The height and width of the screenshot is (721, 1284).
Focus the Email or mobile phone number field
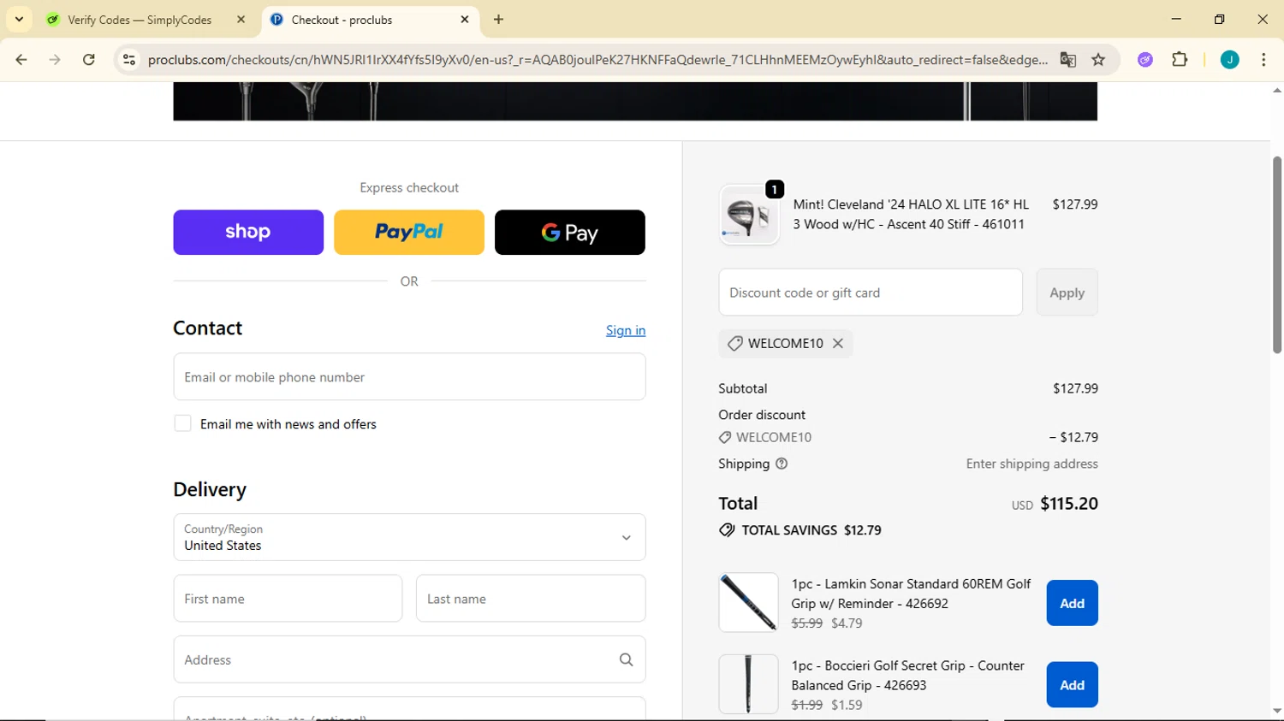[x=409, y=376]
